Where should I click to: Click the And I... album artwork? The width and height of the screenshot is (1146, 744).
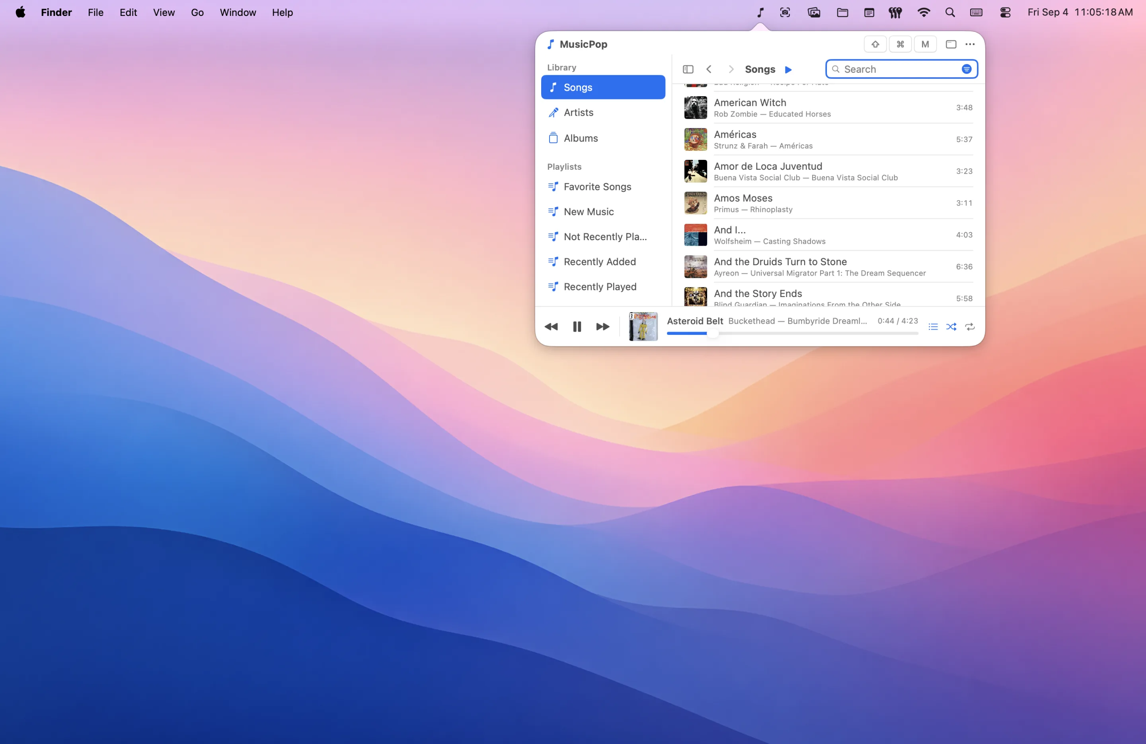[x=695, y=234]
